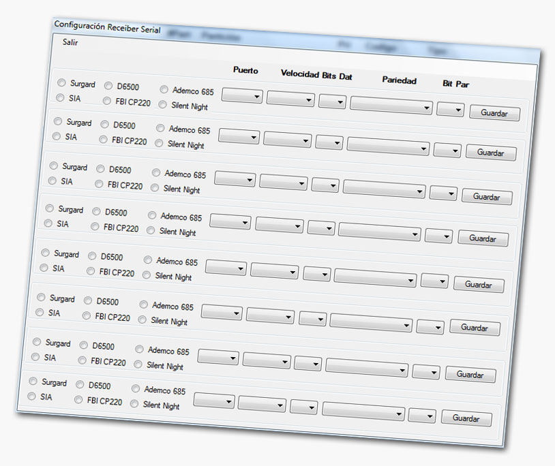Open Pariedad dropdown in the last row
This screenshot has height=466, width=555.
(364, 412)
